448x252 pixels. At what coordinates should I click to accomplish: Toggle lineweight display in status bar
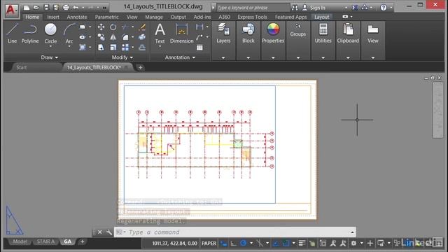[302, 244]
